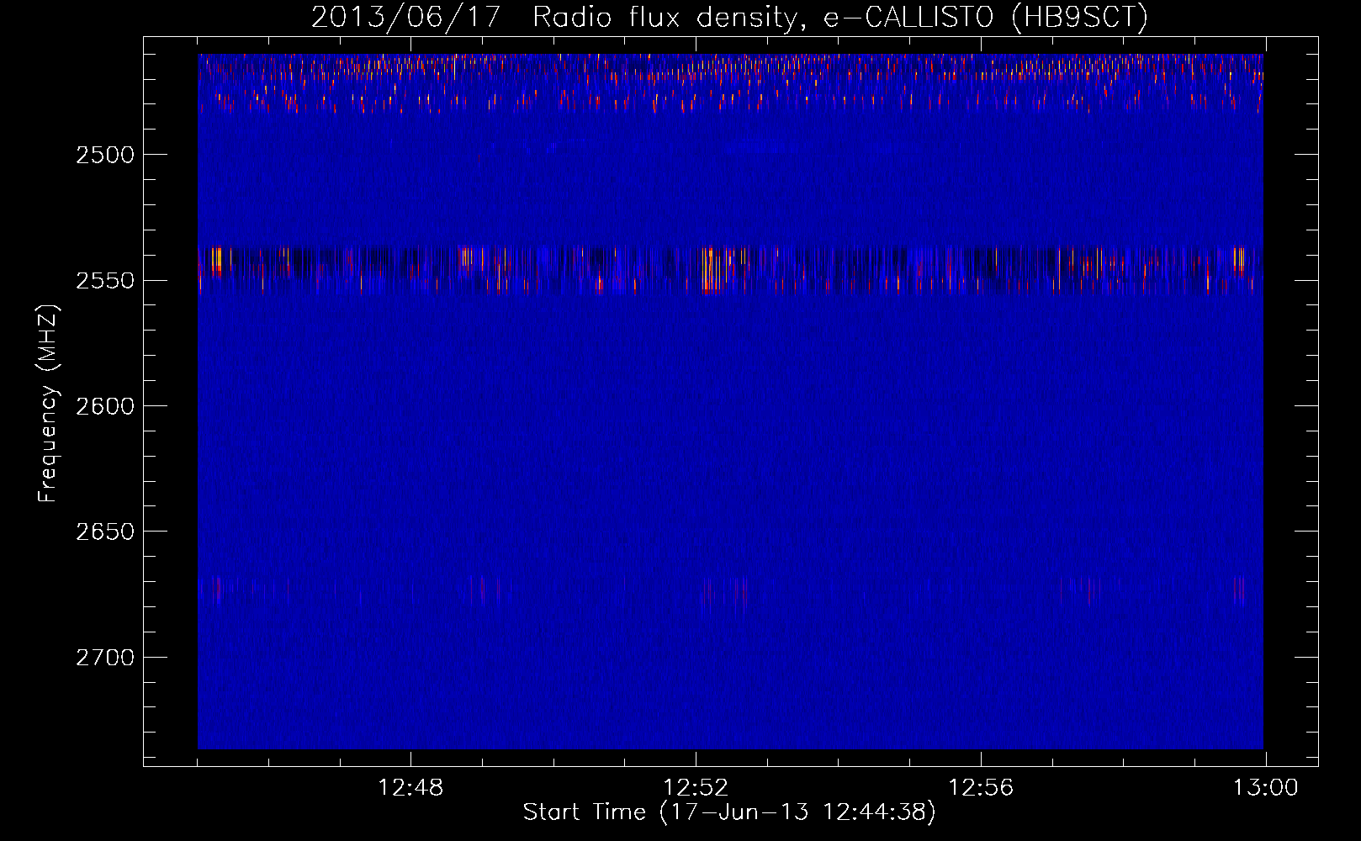Click the 2600 frequency axis label
The width and height of the screenshot is (1361, 841).
coord(104,406)
